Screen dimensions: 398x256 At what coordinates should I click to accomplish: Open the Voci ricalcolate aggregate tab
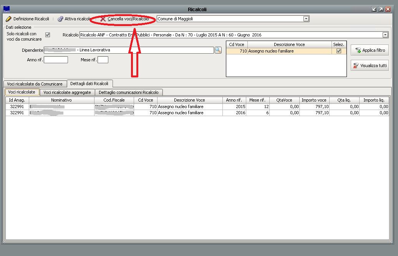(67, 92)
